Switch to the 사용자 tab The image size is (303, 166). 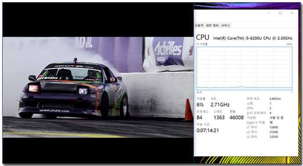pos(199,25)
